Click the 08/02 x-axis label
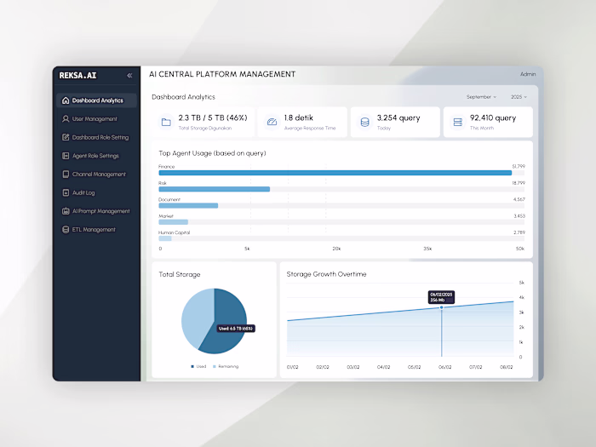The height and width of the screenshot is (447, 596). point(507,367)
